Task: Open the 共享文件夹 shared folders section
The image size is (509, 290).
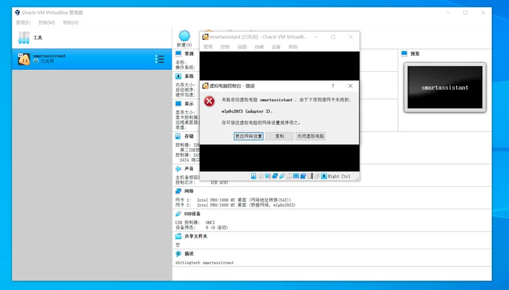Action: (196, 236)
